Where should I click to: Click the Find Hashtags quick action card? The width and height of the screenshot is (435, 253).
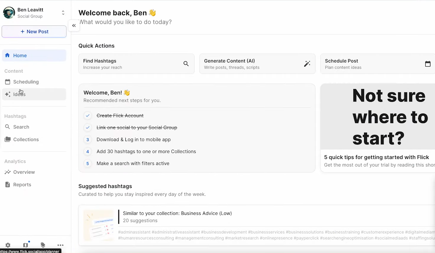[136, 64]
